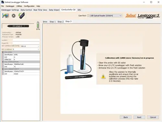Image resolution: width=162 pixels, height=122 pixels.
Task: Click the 'Calibration with 12880 micro-Siemens/cm' heading
Action: [x=129, y=58]
